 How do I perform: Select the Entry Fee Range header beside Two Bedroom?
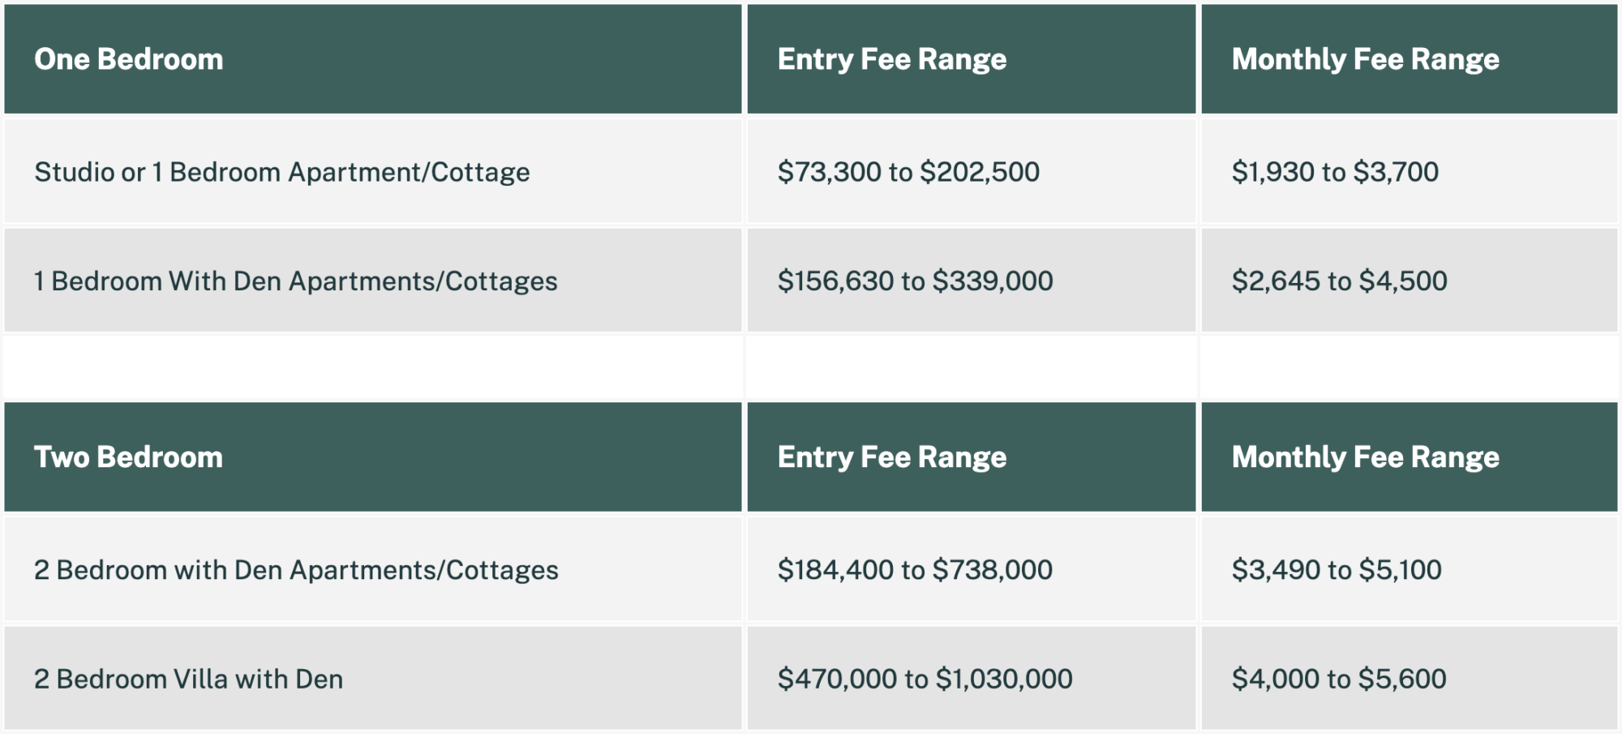(x=972, y=457)
